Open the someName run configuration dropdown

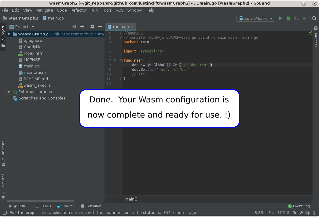(256, 19)
